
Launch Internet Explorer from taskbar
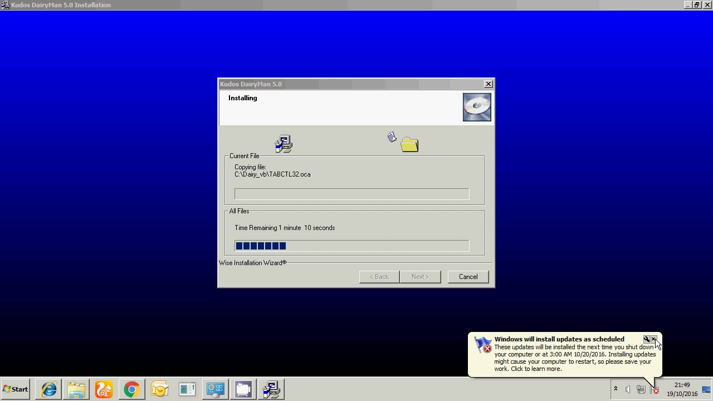coord(49,389)
